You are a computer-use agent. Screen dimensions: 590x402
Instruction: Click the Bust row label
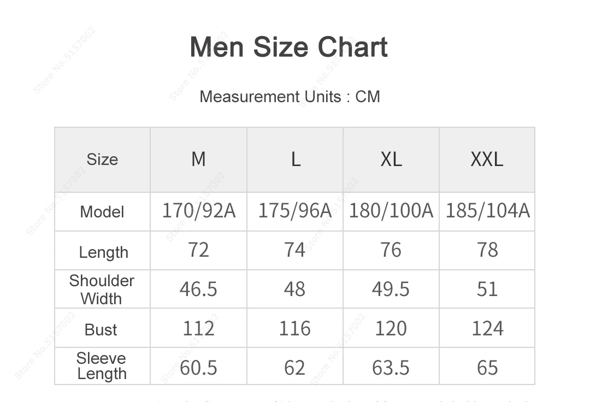(x=101, y=329)
